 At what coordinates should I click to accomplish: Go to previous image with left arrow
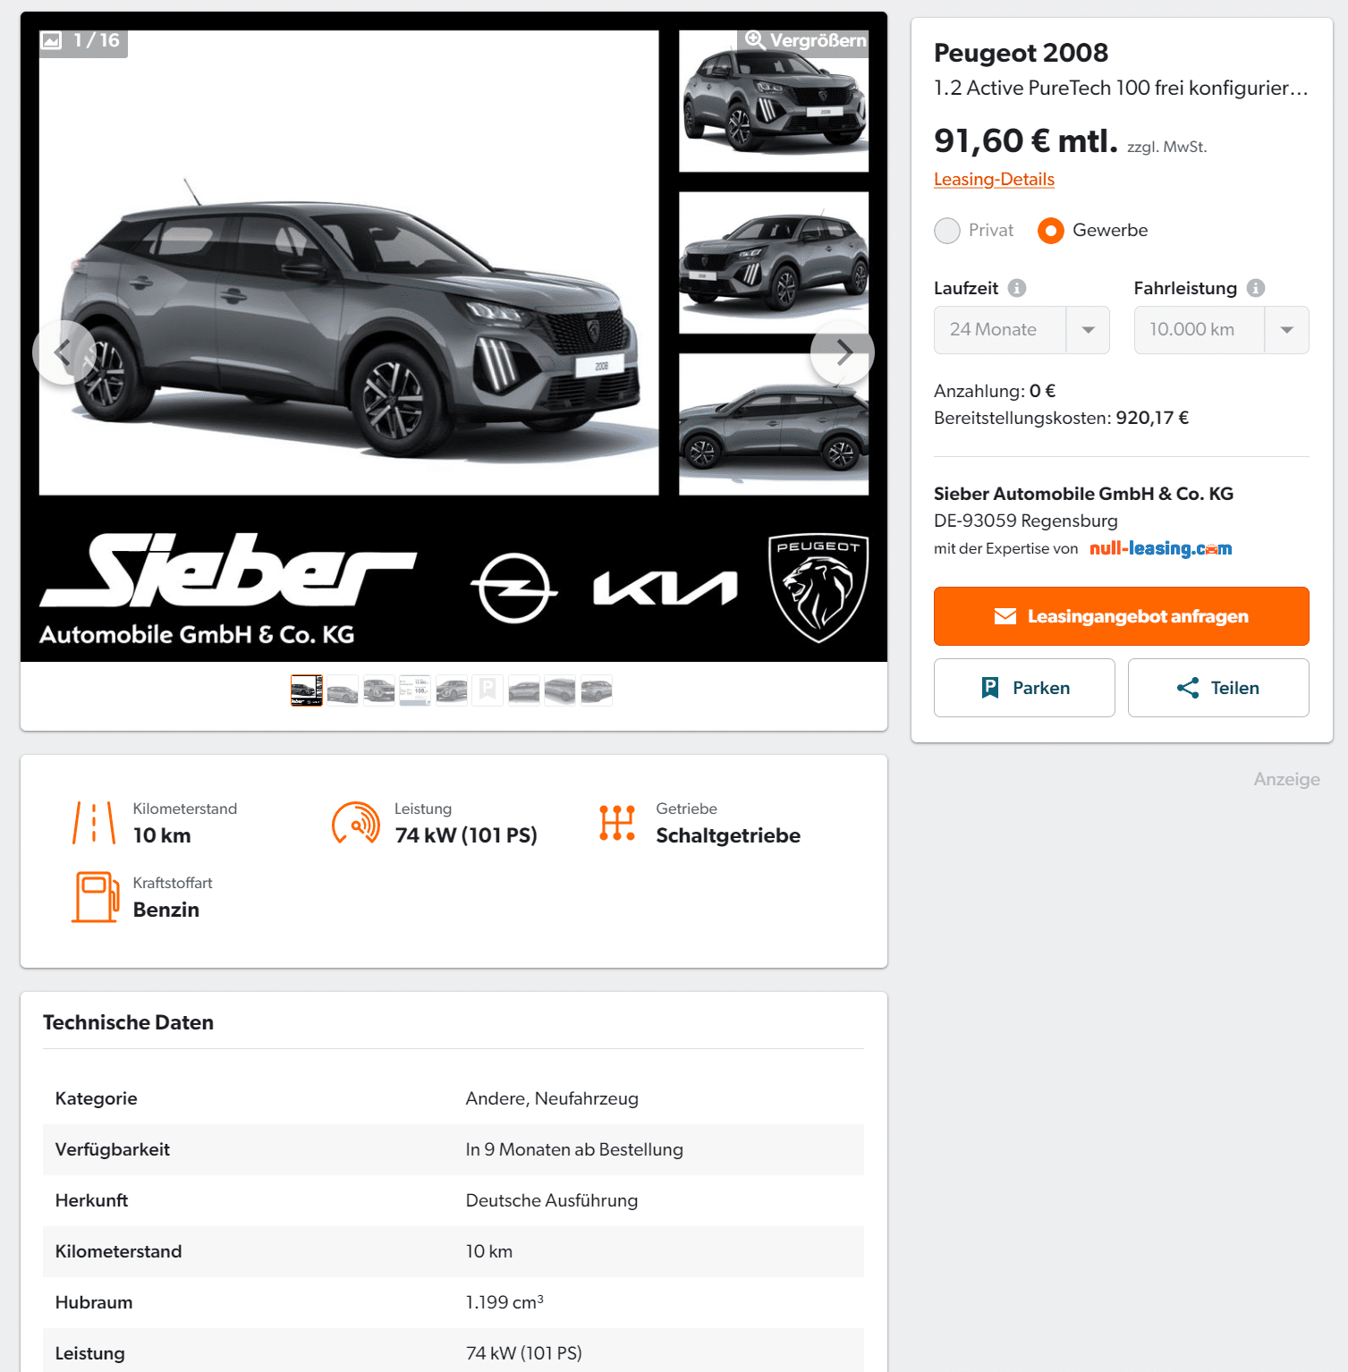coord(64,352)
